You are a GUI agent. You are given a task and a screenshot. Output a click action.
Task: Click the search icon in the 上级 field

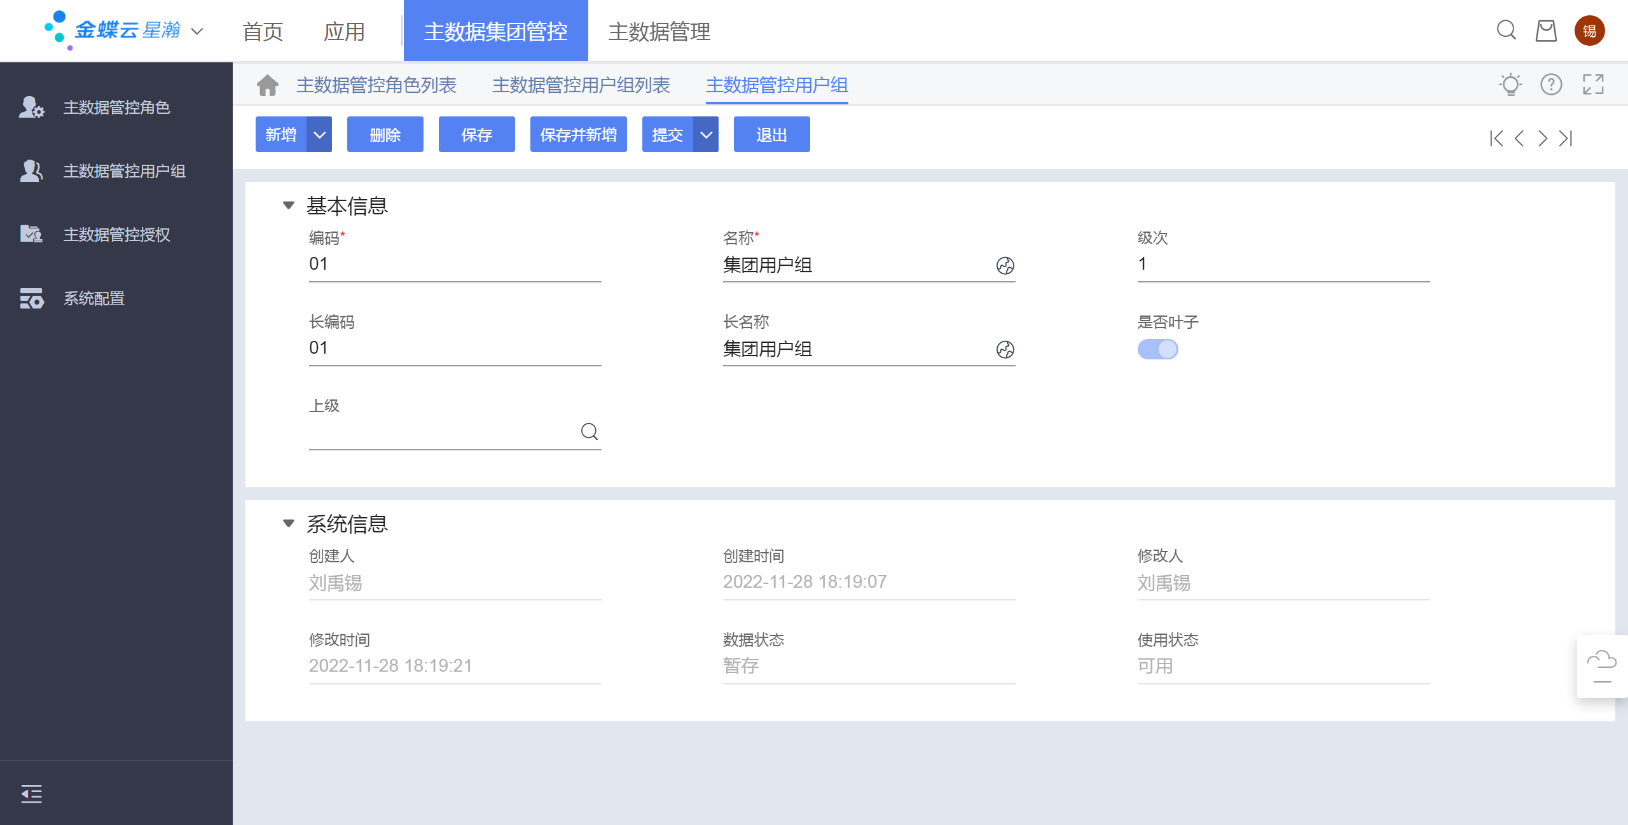tap(590, 432)
